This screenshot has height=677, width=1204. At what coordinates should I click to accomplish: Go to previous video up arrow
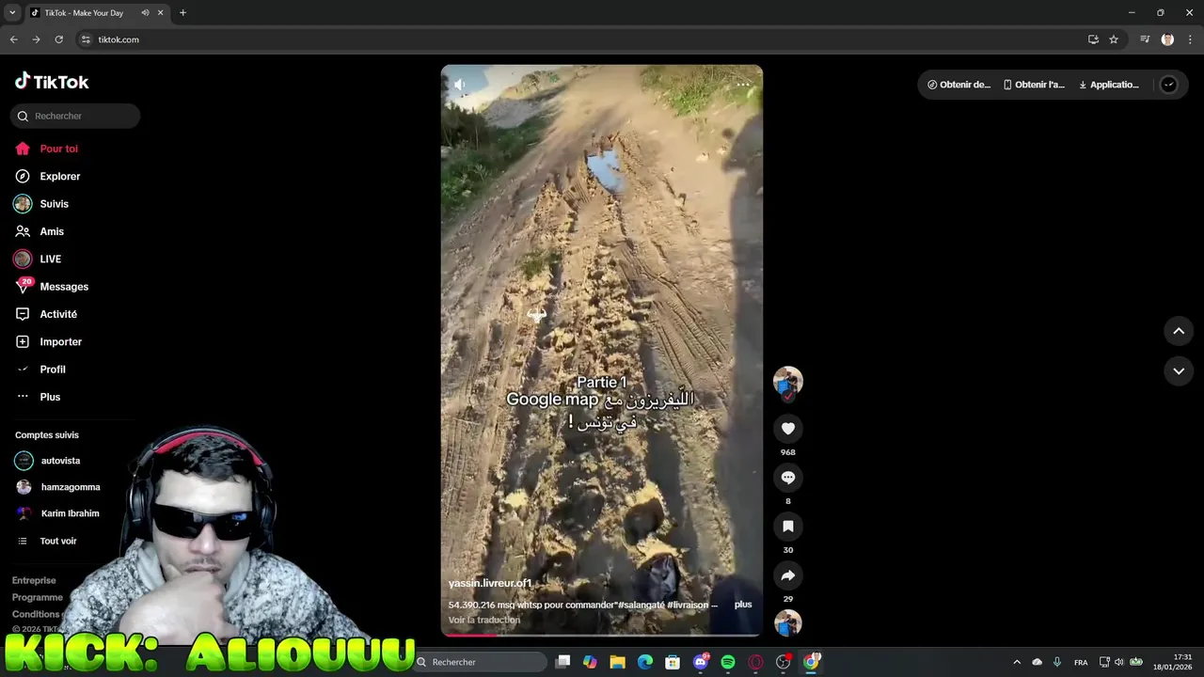(x=1179, y=331)
